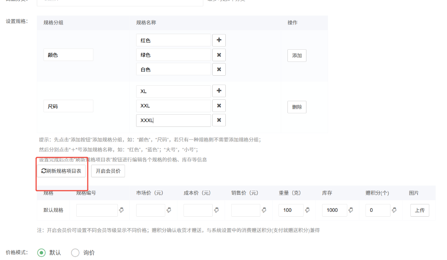Select the 默认 price mode radio
Image resolution: width=447 pixels, height=260 pixels.
(x=41, y=253)
